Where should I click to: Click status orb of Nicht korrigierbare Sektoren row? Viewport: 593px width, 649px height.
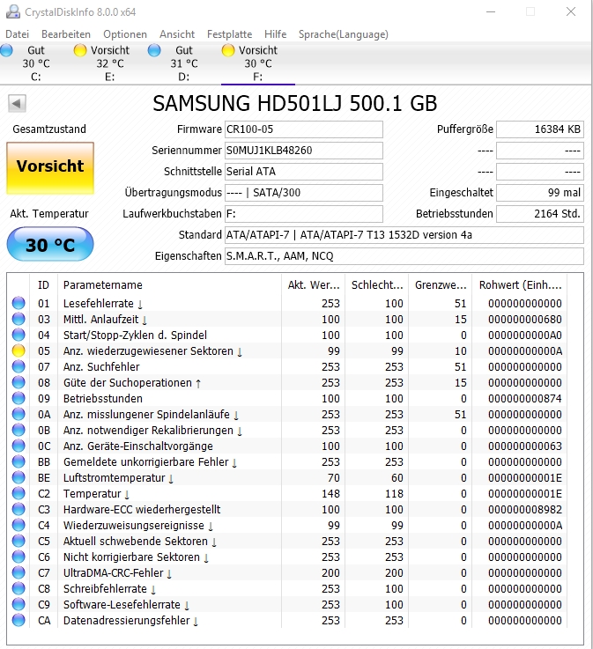[x=19, y=557]
